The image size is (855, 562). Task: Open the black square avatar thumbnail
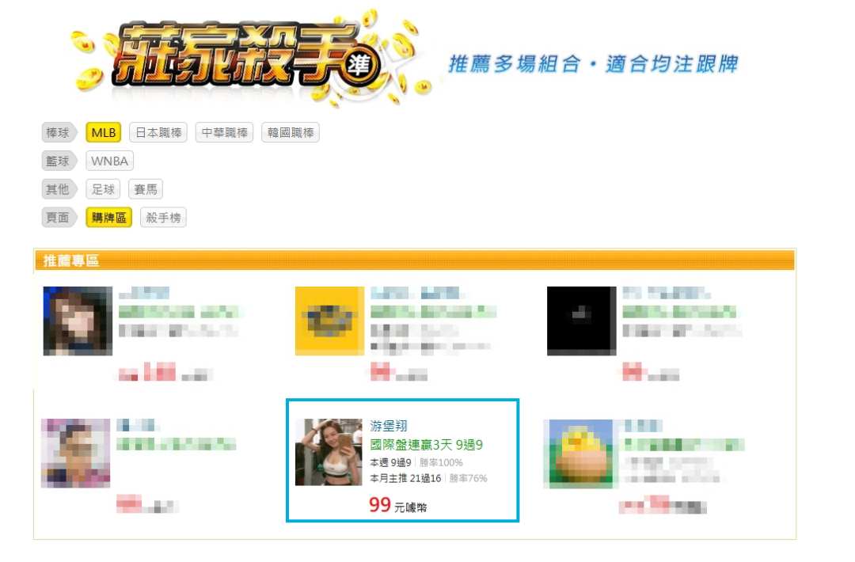click(x=581, y=321)
